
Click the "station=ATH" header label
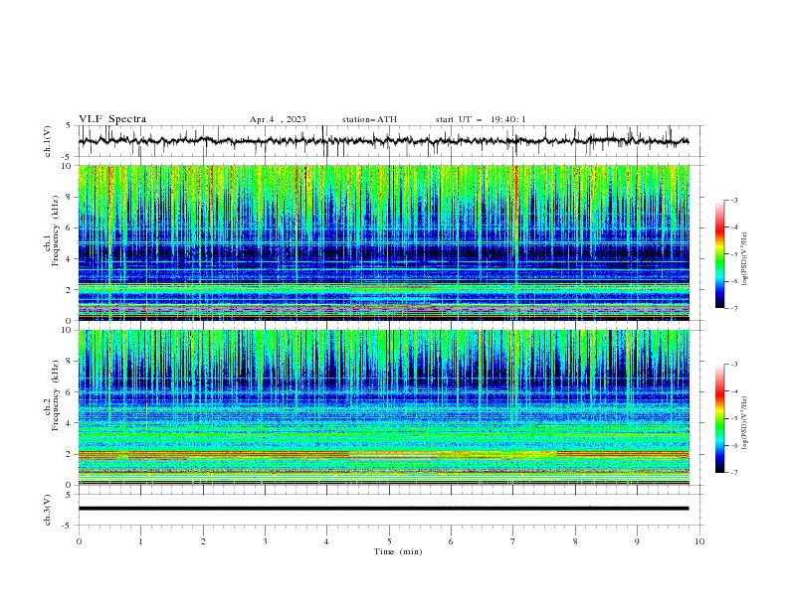pyautogui.click(x=369, y=119)
